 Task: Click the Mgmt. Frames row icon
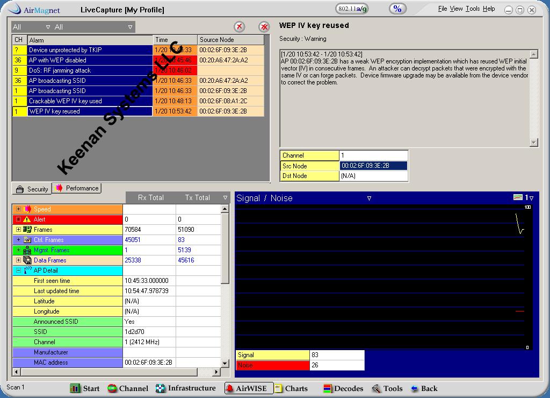[x=27, y=250]
